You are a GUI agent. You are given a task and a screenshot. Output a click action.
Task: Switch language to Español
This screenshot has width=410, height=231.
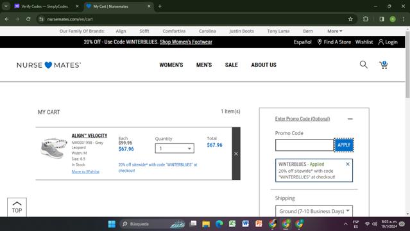click(x=303, y=42)
